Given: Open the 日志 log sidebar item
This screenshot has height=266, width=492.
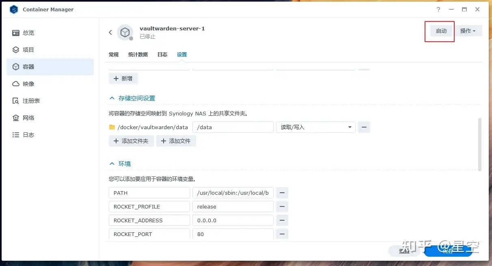Looking at the screenshot, I should (x=28, y=135).
